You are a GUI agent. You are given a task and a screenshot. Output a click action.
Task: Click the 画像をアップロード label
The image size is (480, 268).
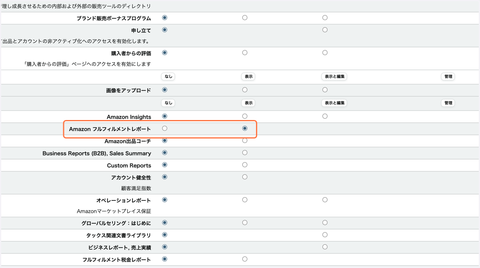pyautogui.click(x=128, y=91)
